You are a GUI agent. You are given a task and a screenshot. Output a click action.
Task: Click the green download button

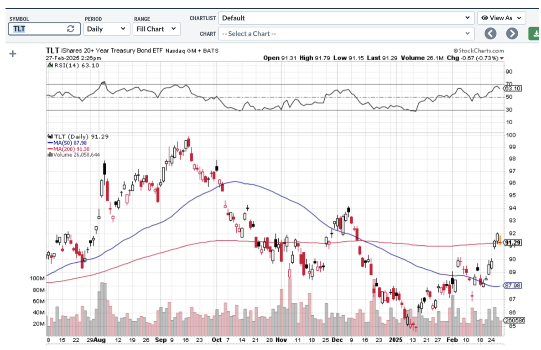point(534,33)
